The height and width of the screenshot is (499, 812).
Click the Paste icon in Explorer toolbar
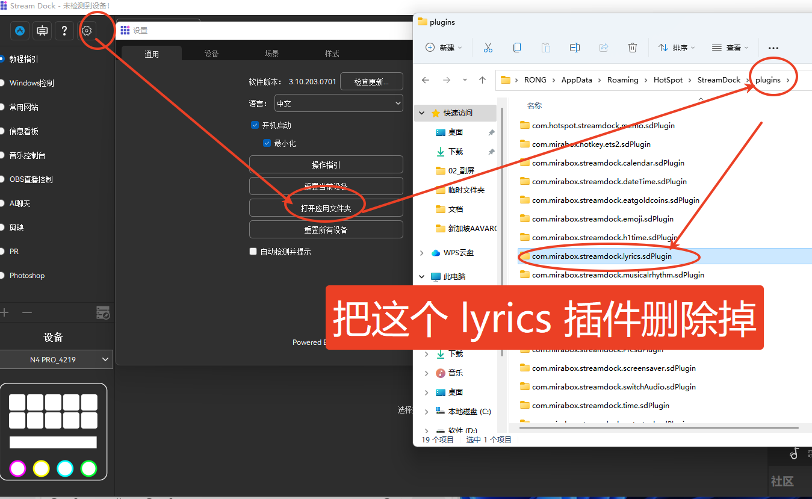(x=546, y=48)
